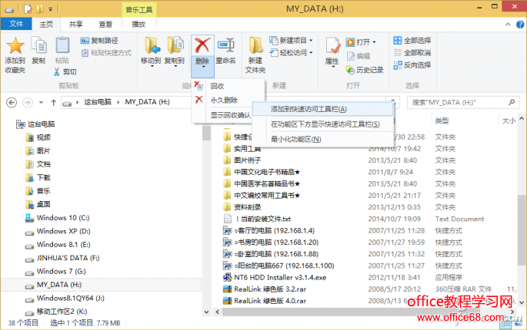Open the recent locations dropdown arrow
Screen dimensions: 527x330
click(41, 102)
